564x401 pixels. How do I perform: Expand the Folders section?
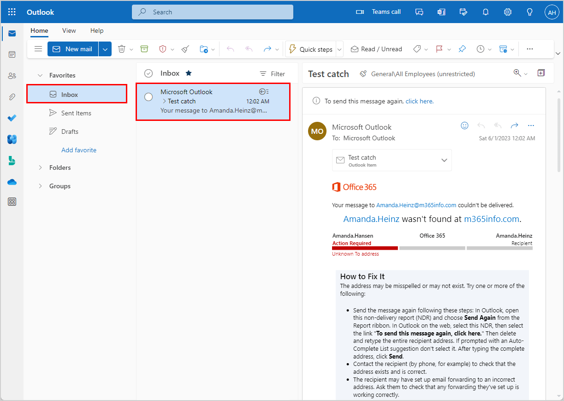point(40,168)
